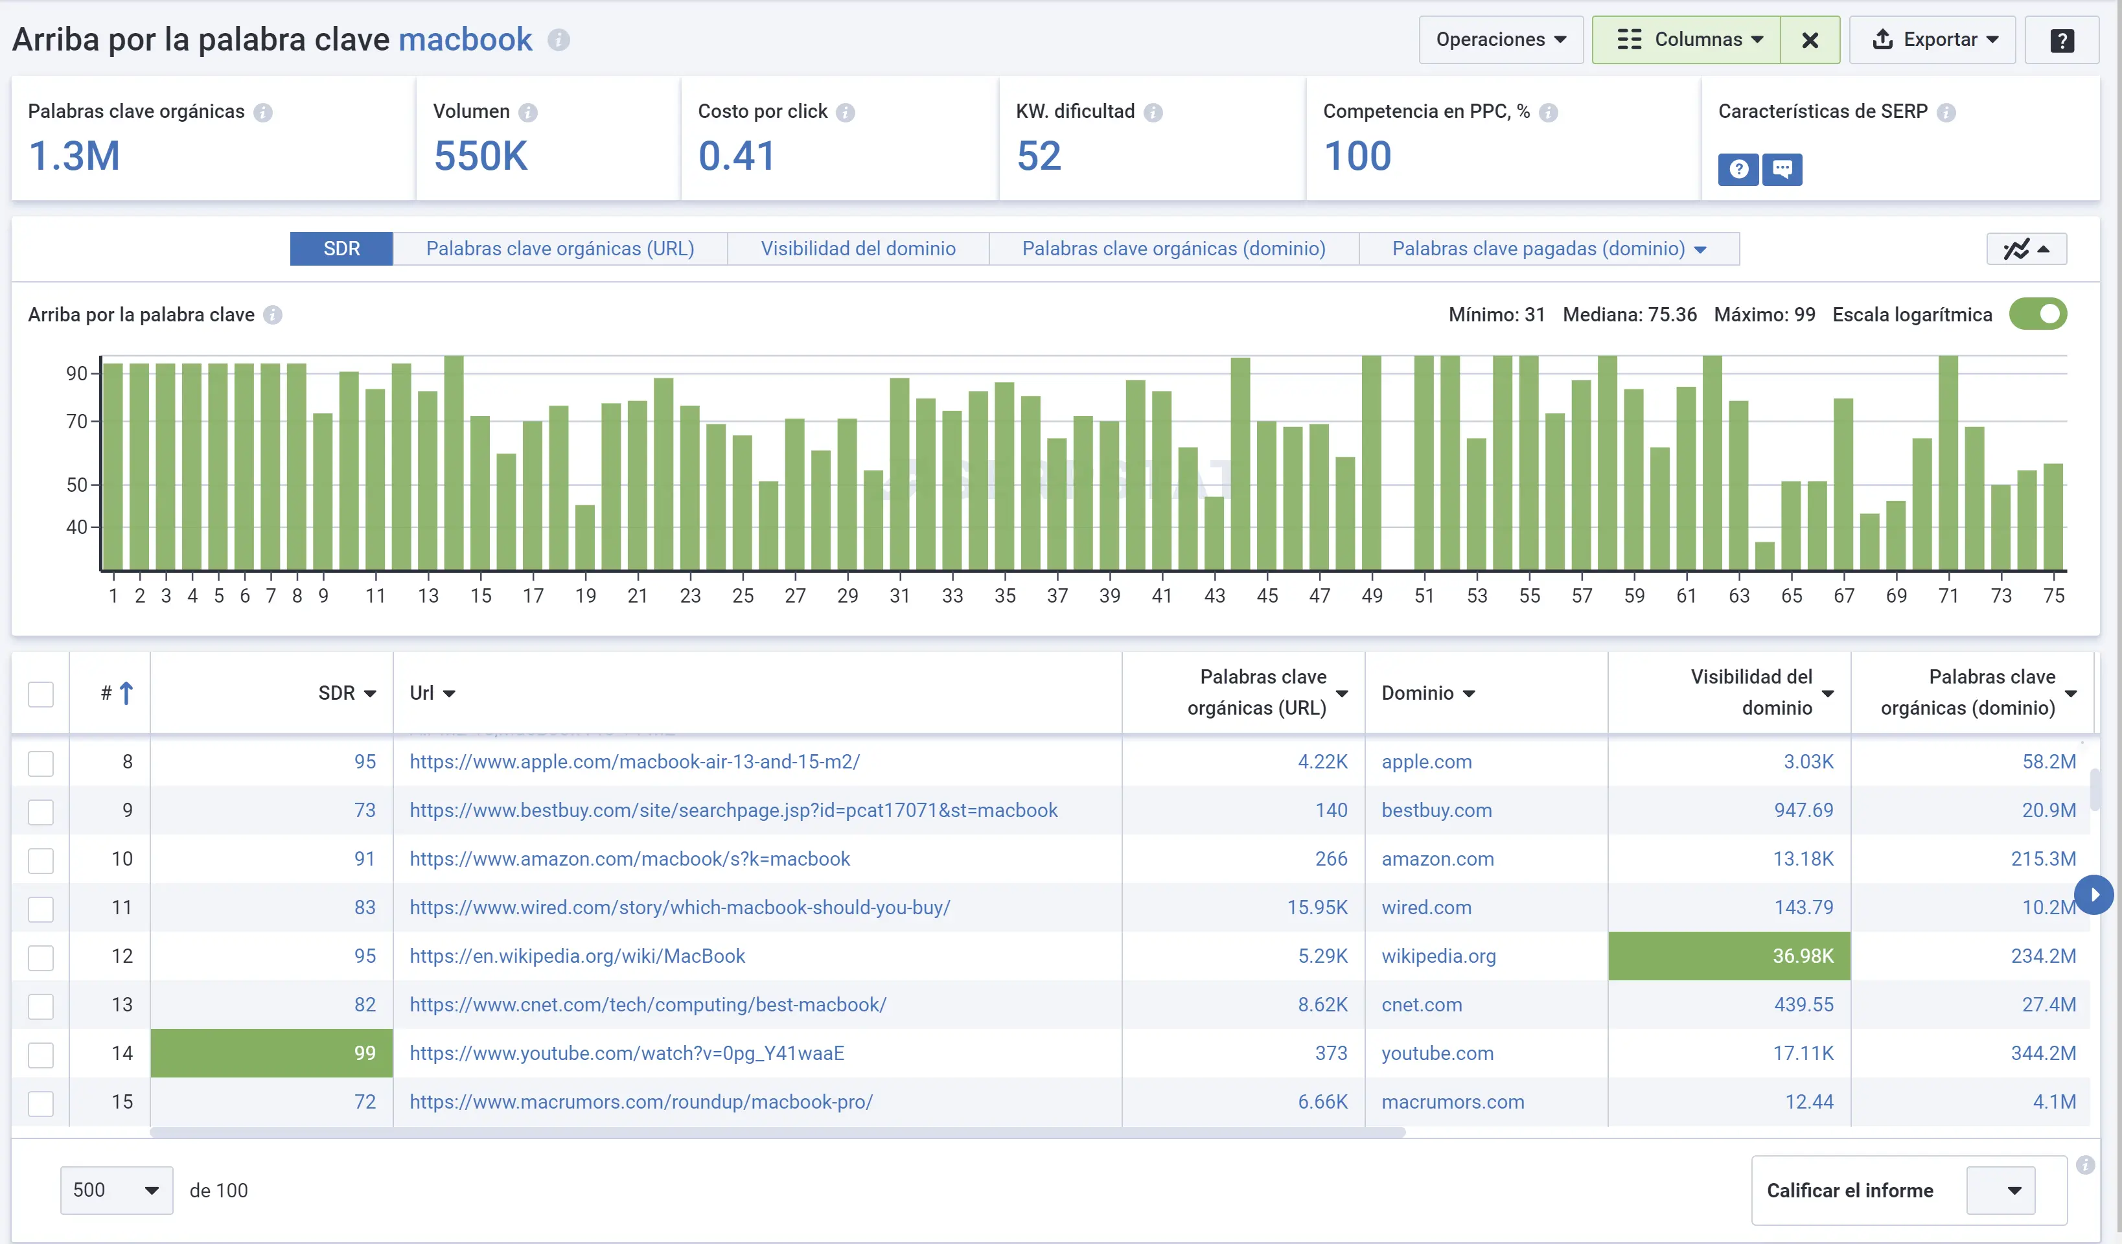Image resolution: width=2122 pixels, height=1244 pixels.
Task: Disable the Escala logarítmica toggle
Action: click(x=2038, y=314)
